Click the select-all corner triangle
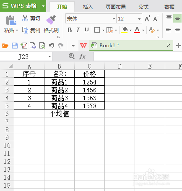182x191 pixels. point(10,66)
